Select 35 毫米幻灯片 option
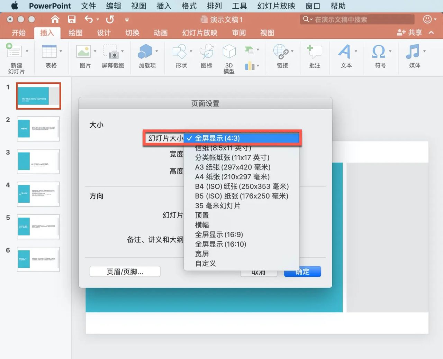 [x=242, y=206]
